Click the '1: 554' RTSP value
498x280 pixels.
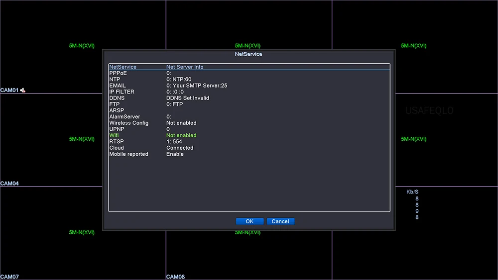174,142
